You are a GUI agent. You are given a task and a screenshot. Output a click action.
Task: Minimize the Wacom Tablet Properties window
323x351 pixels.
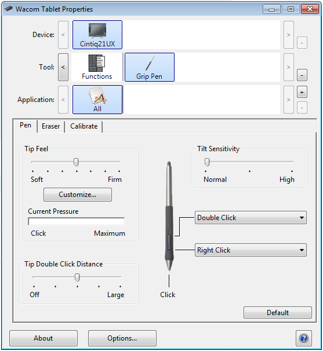(x=271, y=9)
